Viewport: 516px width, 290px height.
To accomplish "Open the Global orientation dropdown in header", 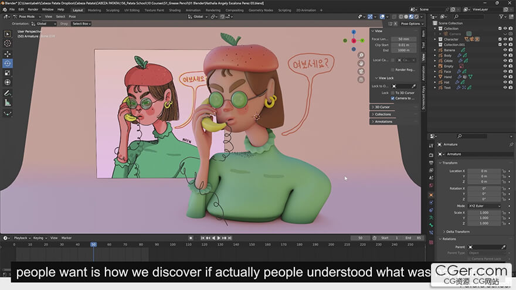I will [x=198, y=16].
